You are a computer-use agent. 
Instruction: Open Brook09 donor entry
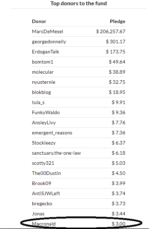tap(41, 183)
